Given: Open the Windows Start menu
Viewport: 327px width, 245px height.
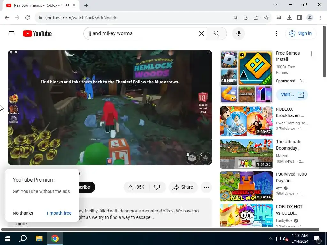Looking at the screenshot, I should [8, 239].
